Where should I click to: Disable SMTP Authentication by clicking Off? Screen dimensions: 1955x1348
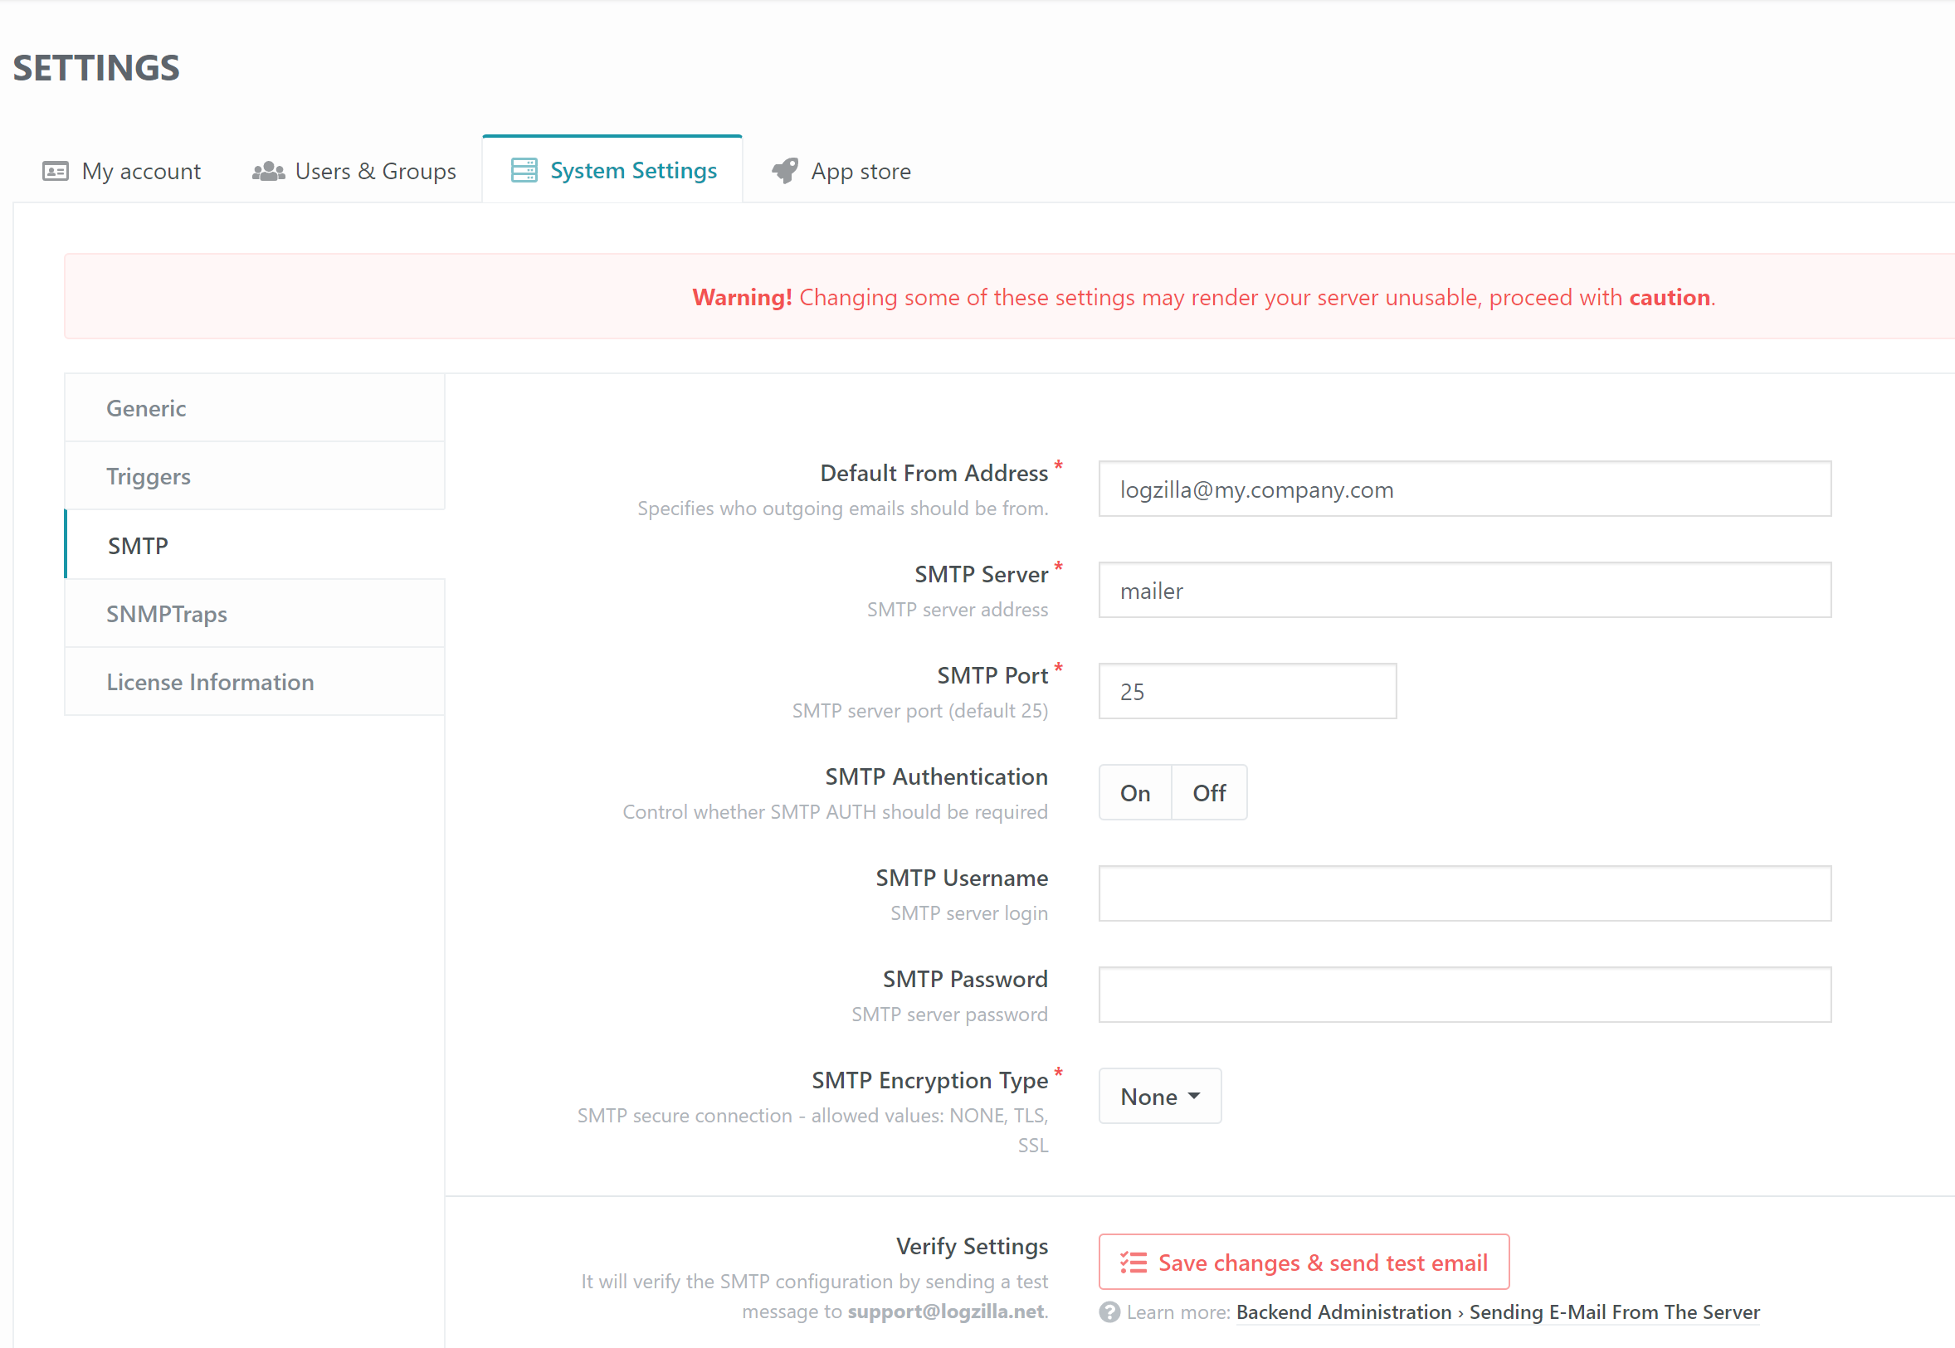tap(1209, 792)
